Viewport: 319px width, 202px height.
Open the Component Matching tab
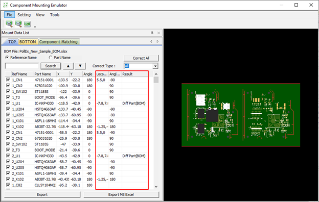pos(58,42)
